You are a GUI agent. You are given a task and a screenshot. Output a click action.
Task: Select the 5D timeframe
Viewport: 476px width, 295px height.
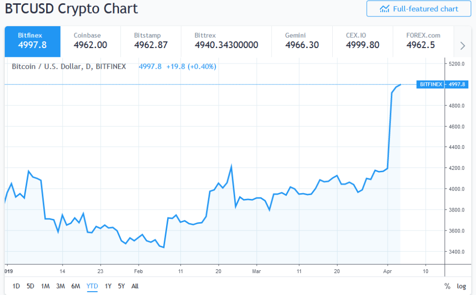pyautogui.click(x=30, y=286)
